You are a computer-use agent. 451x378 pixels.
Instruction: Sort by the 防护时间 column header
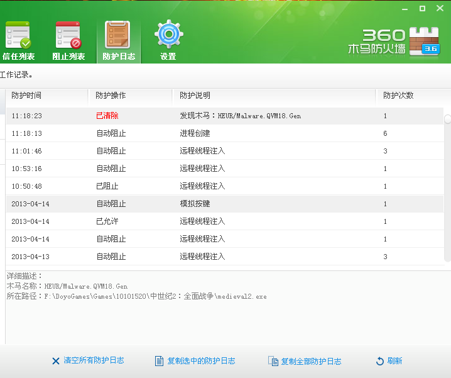(x=26, y=96)
